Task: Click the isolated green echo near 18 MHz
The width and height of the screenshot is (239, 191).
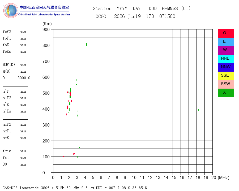Action: (199, 110)
